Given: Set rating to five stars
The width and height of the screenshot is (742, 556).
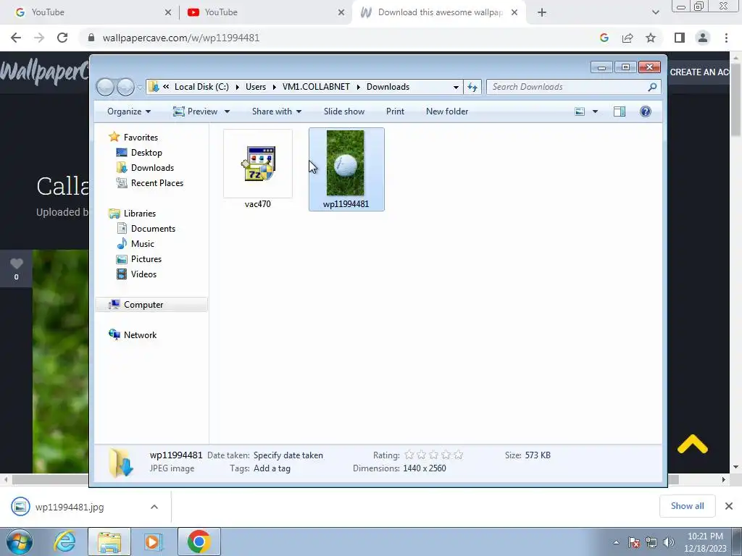Looking at the screenshot, I should (458, 455).
